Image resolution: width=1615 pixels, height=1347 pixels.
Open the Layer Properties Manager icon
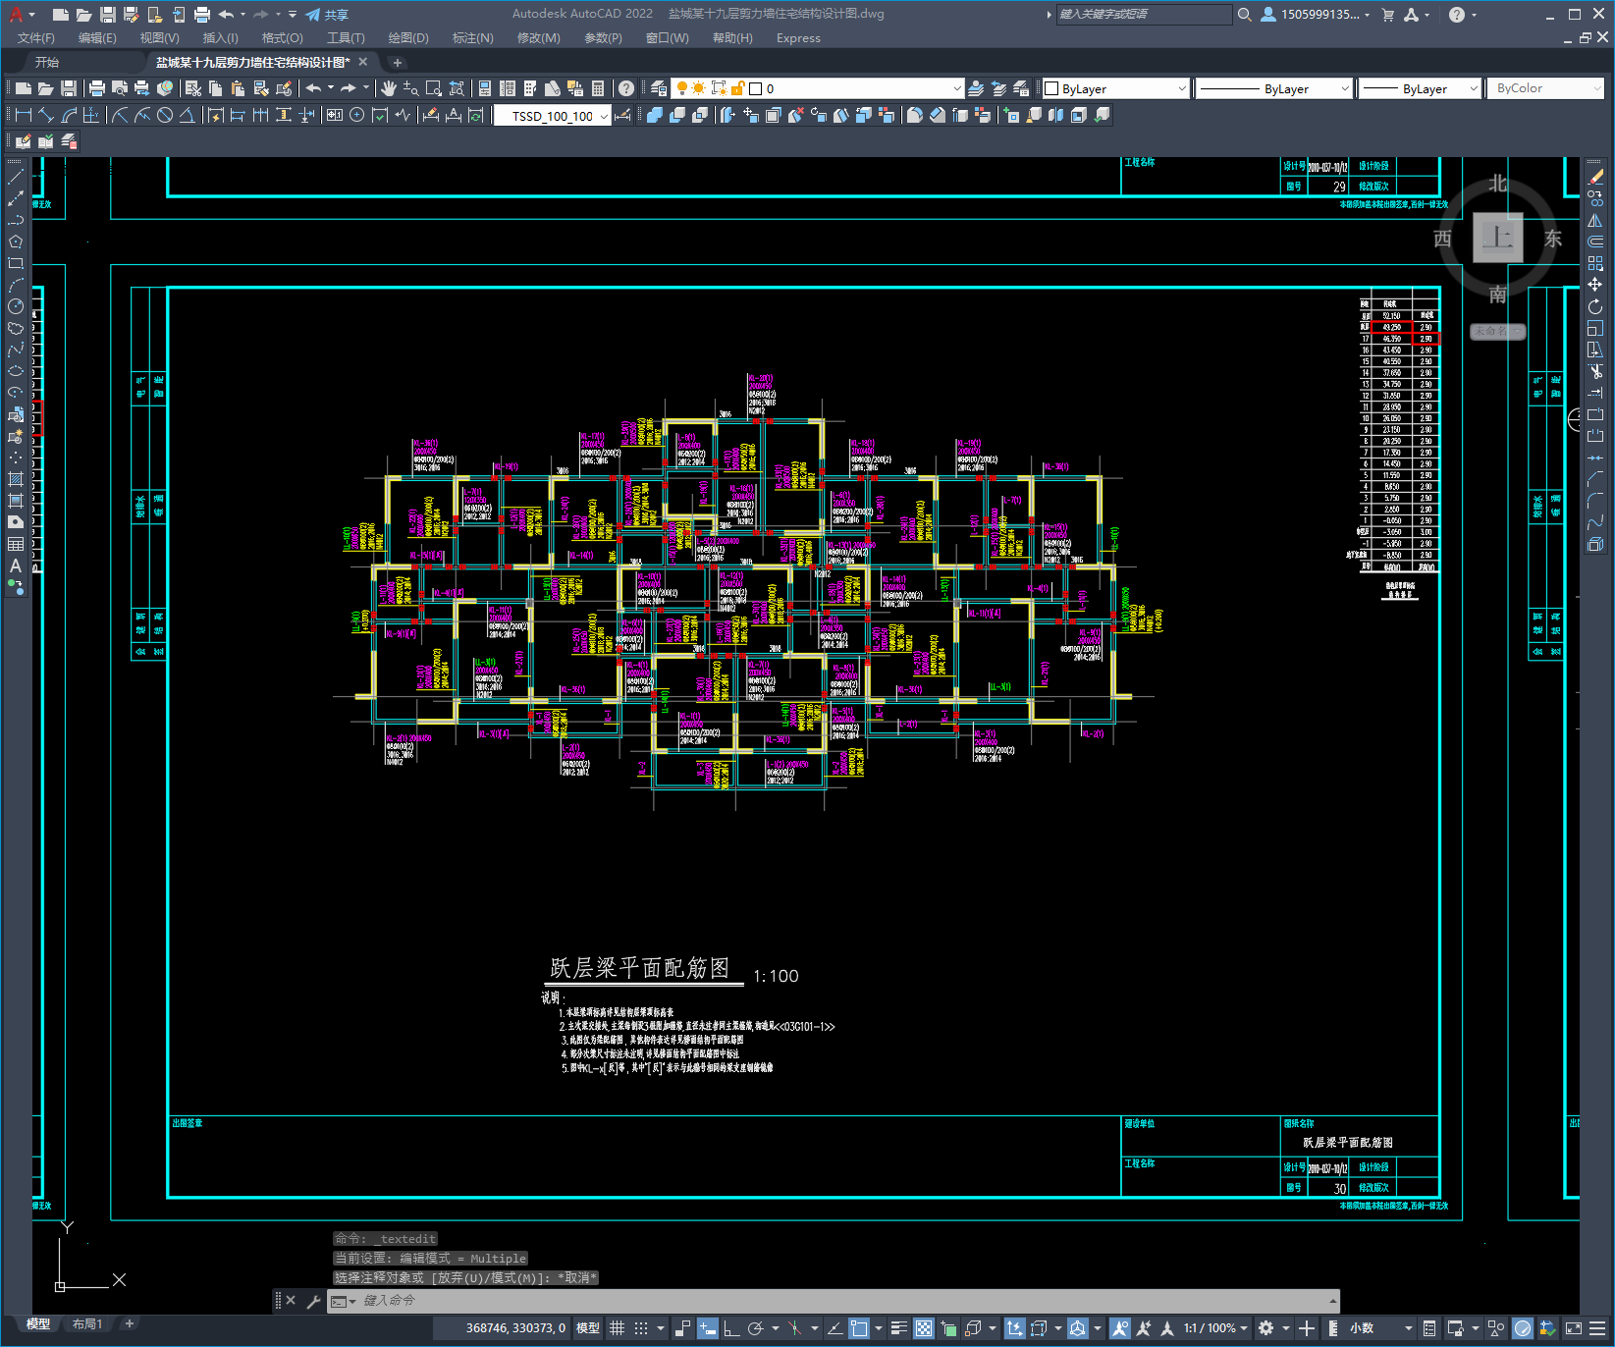(x=659, y=88)
